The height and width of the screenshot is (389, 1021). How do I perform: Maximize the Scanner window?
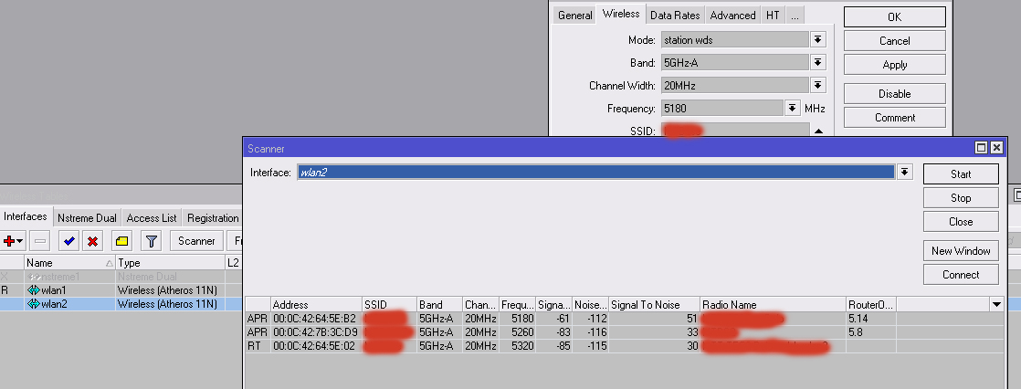[982, 148]
